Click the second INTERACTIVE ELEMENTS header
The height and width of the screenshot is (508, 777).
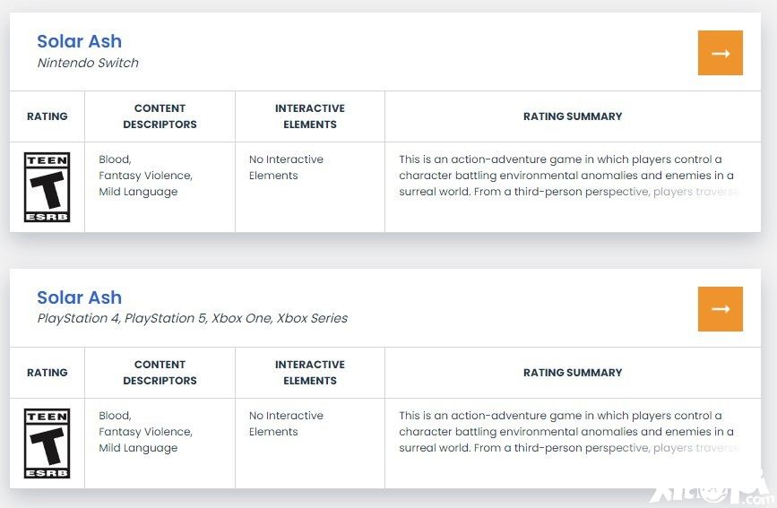click(310, 373)
